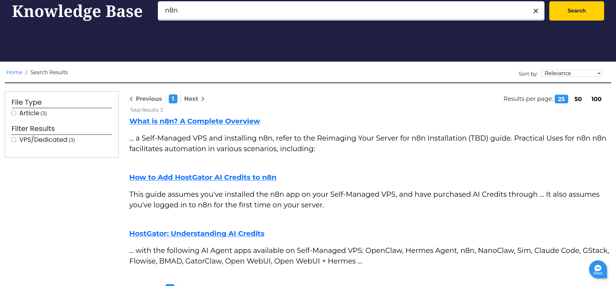
Task: Tick the Article file type checkbox
Action: point(14,113)
